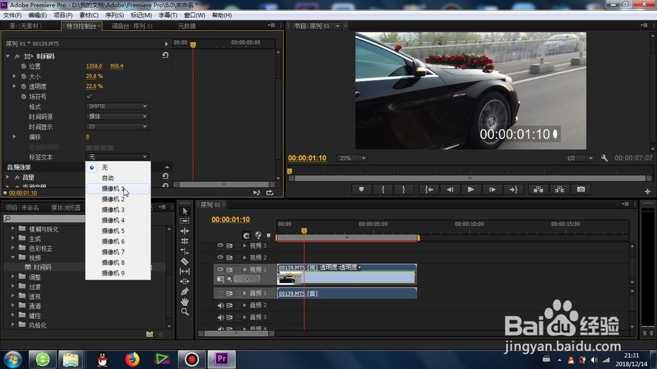Switch to the 调音台 tab
The width and height of the screenshot is (657, 369).
tap(132, 26)
